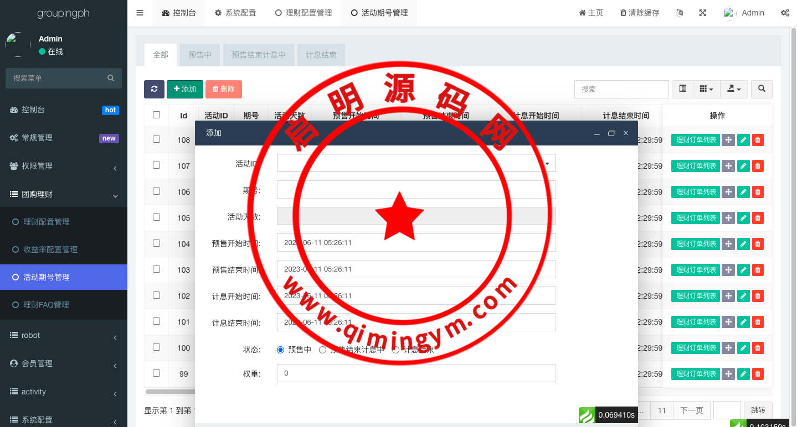Click the hamburger menu toggle icon
Image resolution: width=797 pixels, height=427 pixels.
(x=140, y=13)
